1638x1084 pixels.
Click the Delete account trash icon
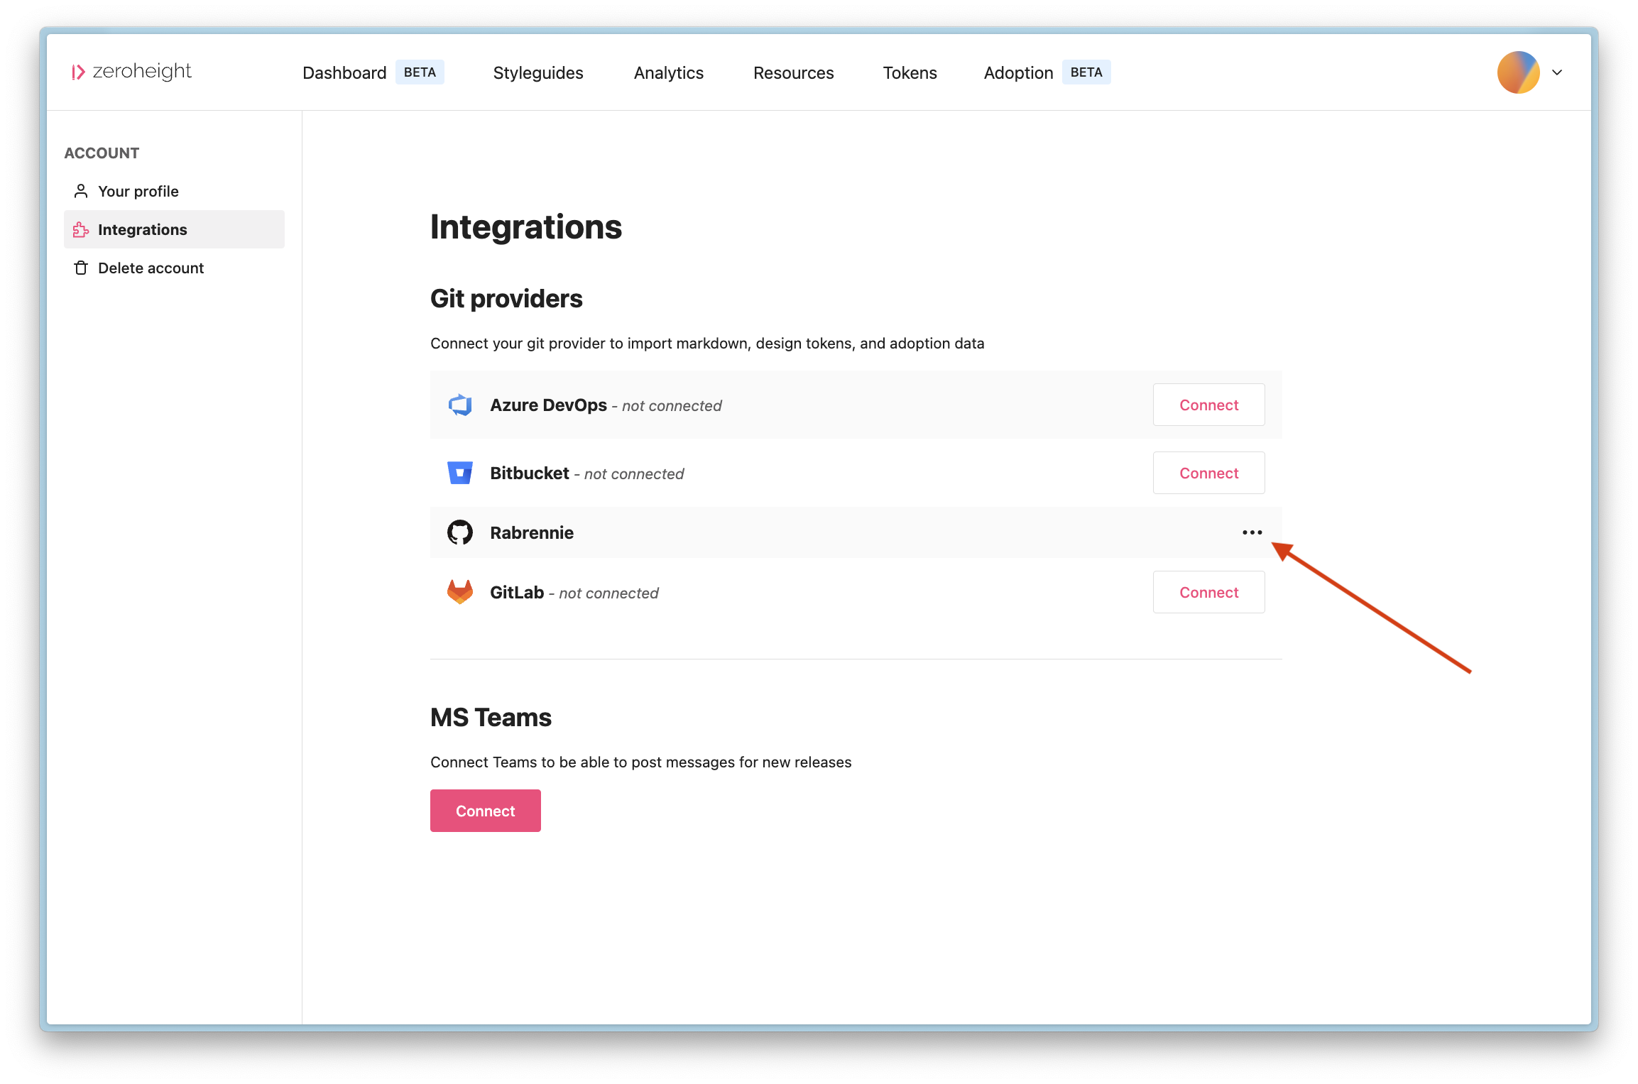pos(81,268)
